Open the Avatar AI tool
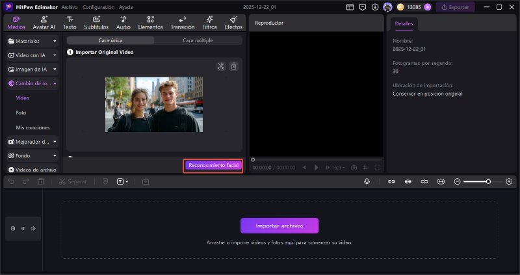The width and height of the screenshot is (520, 275). 44,23
